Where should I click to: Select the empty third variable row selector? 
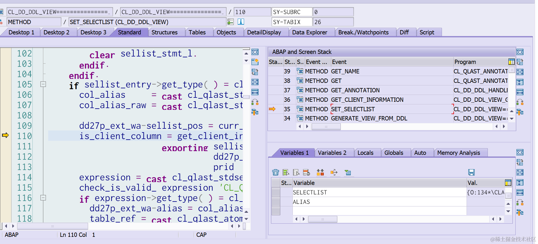point(276,211)
